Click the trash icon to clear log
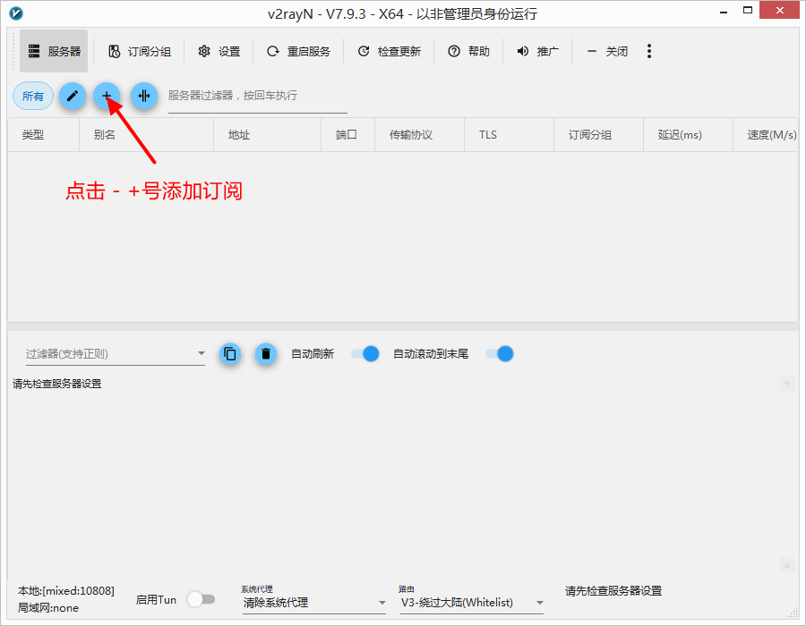806x626 pixels. (266, 354)
